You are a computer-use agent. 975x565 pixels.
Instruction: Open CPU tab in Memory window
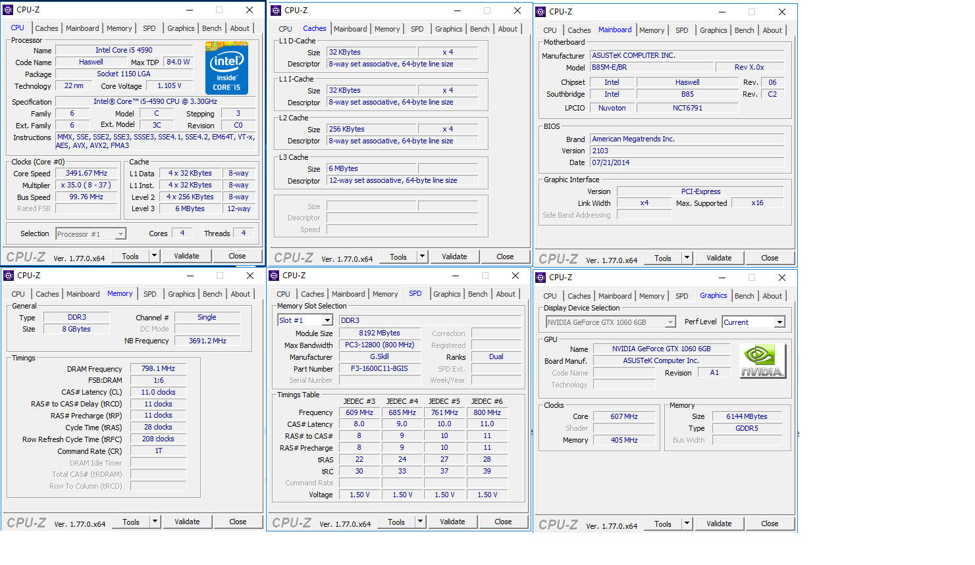(x=18, y=294)
